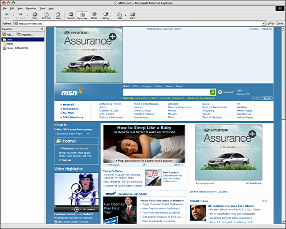Open the Media pane
This screenshot has width=286, height=229.
tap(94, 16)
